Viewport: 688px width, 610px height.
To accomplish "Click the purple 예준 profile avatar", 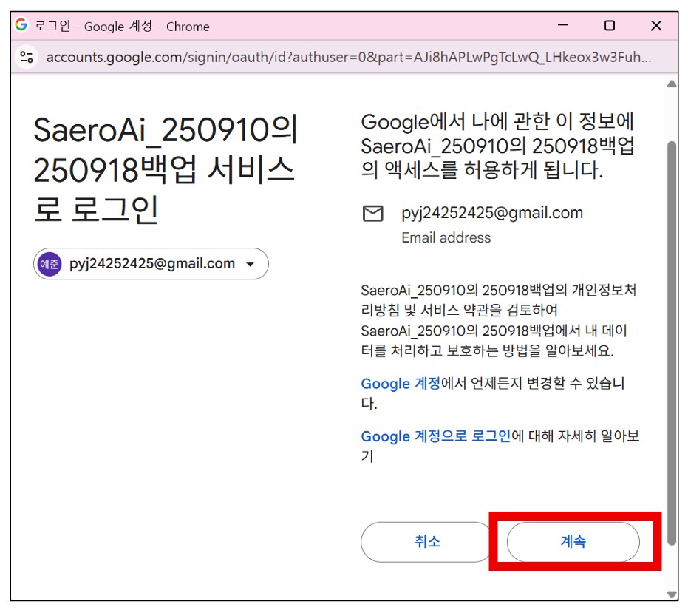I will point(50,264).
